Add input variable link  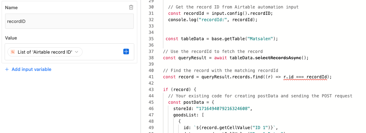coord(28,69)
